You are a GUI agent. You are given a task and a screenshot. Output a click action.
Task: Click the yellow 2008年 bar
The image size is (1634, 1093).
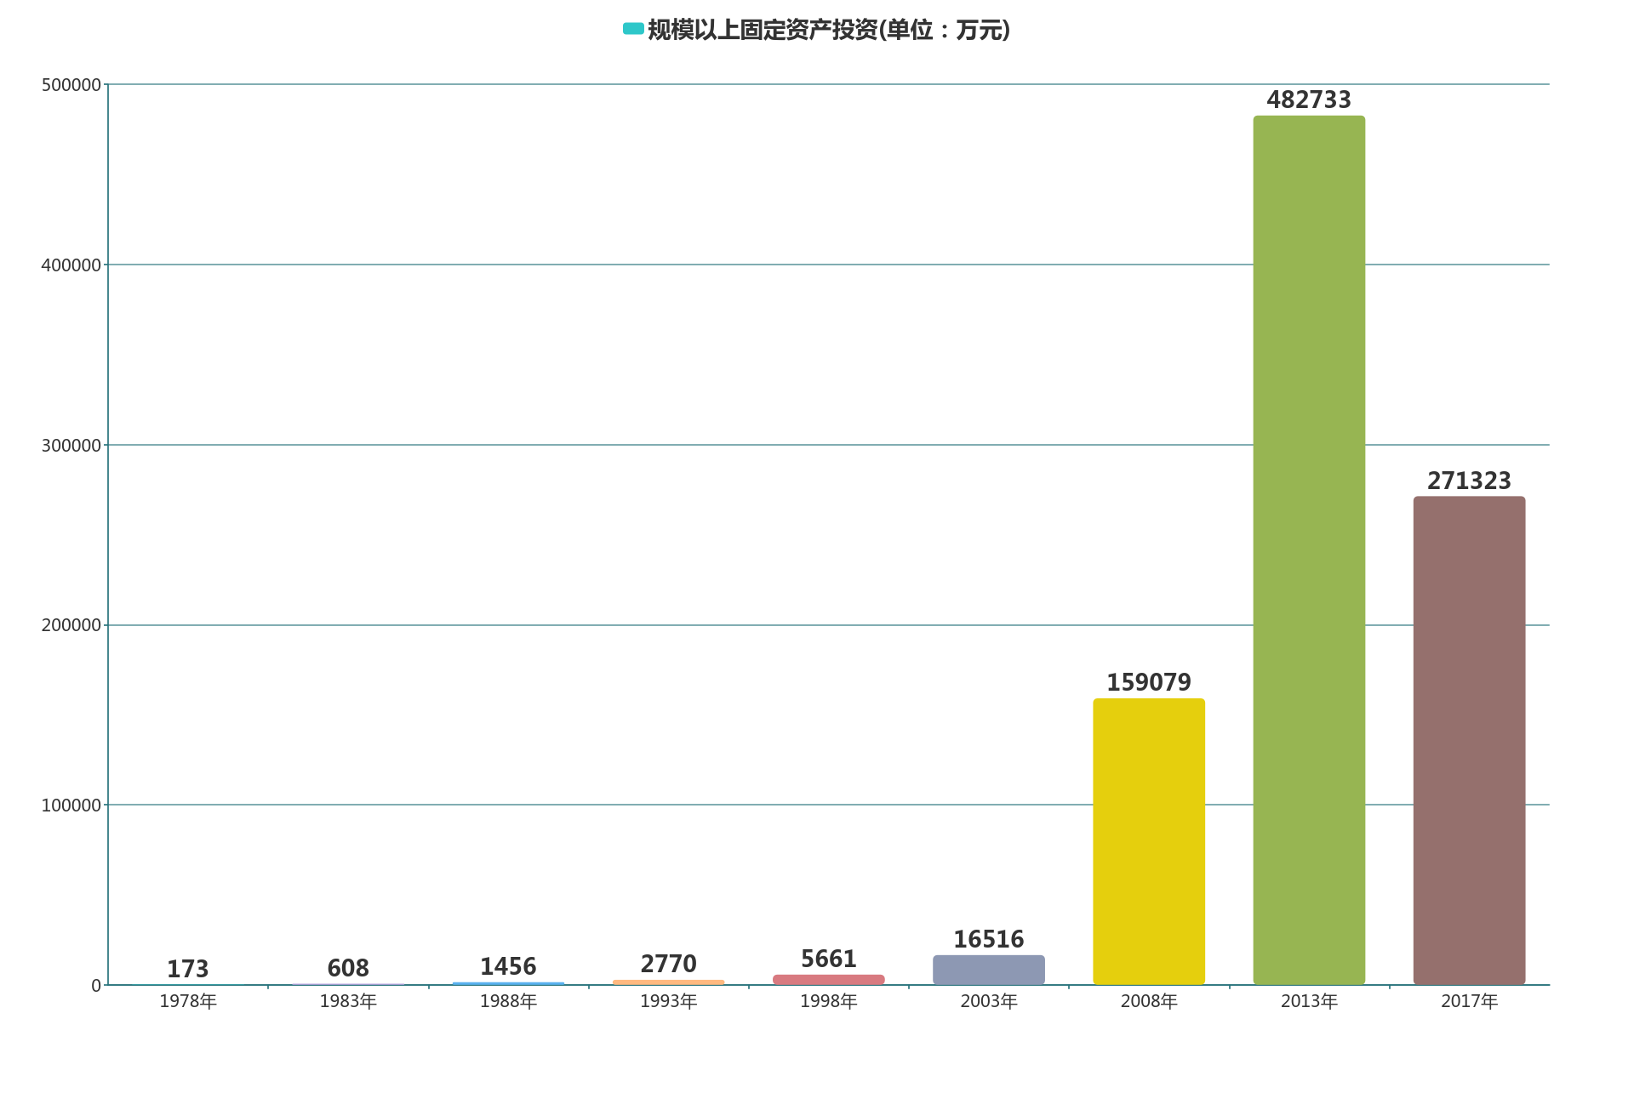1148,841
